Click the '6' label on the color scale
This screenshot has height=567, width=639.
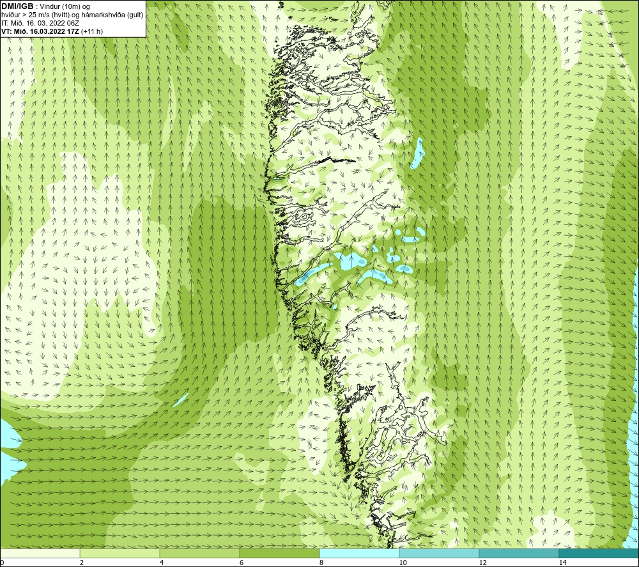pos(242,563)
